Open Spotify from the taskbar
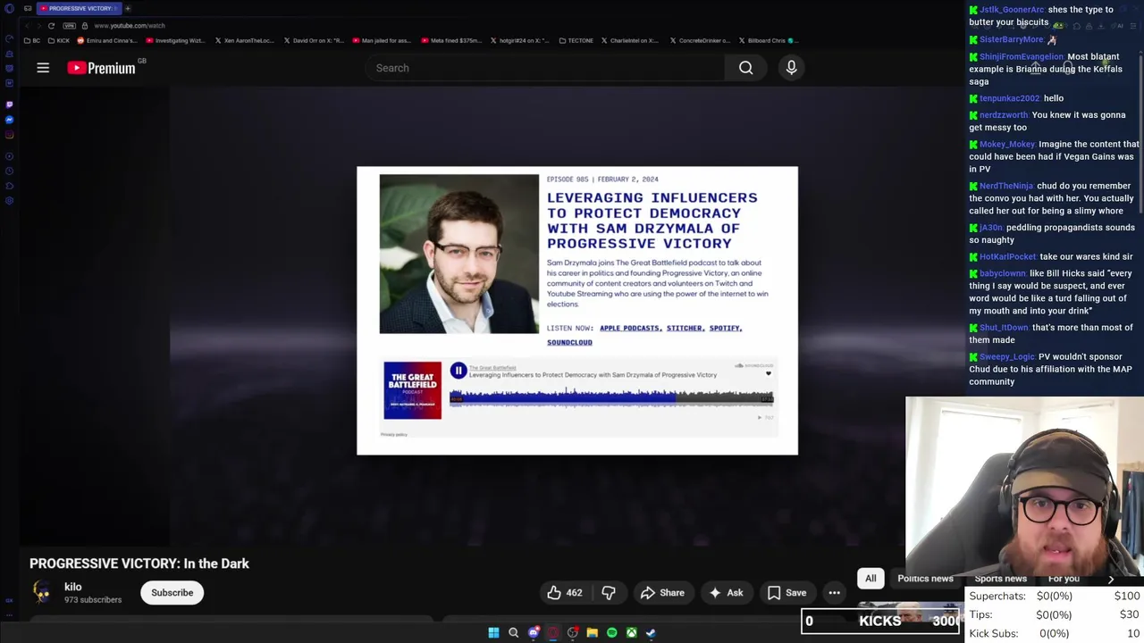Screen dimensions: 1144x643 (x=611, y=633)
